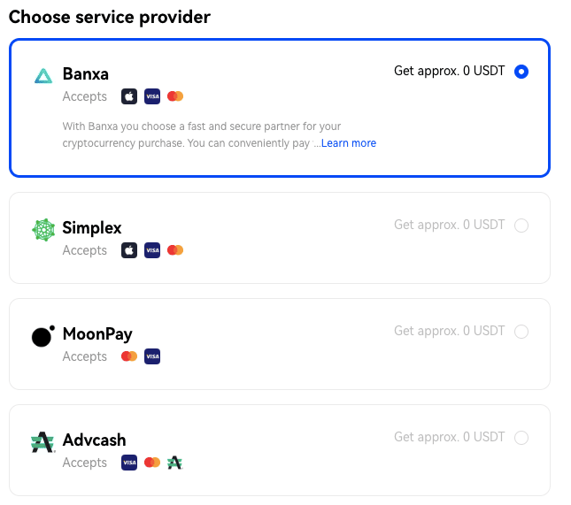Image resolution: width=571 pixels, height=505 pixels.
Task: Click the MoonPay provider name
Action: click(97, 334)
